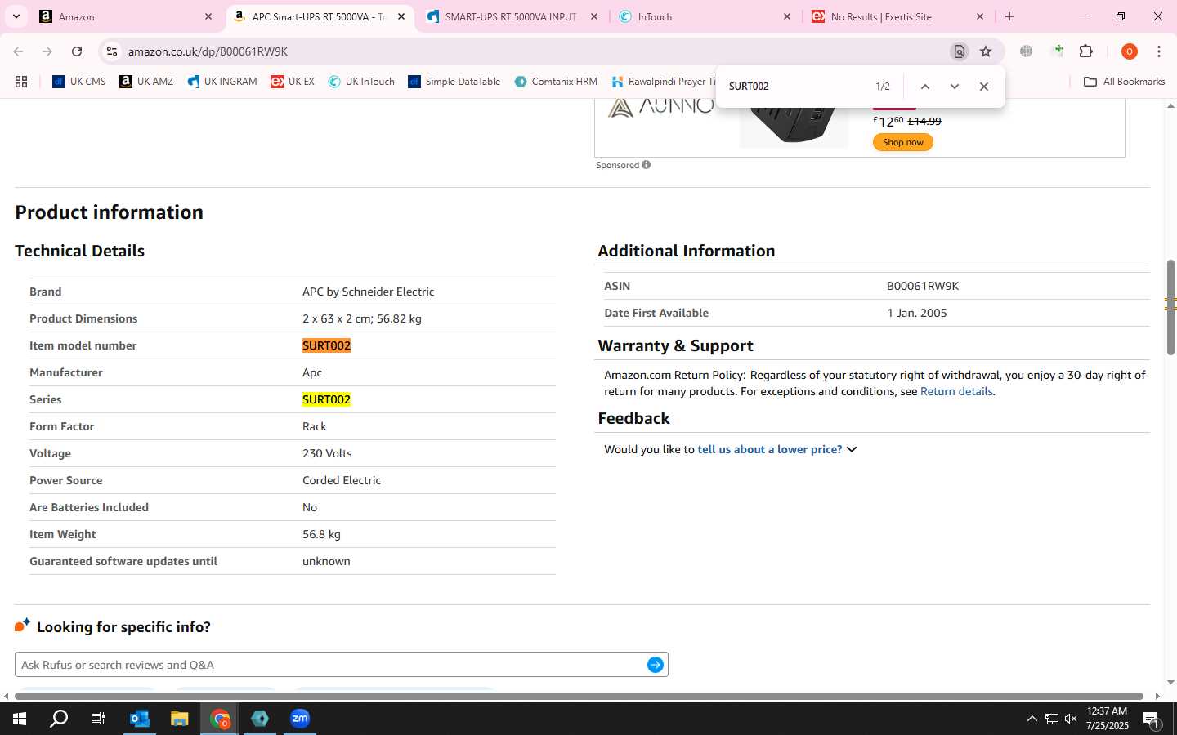This screenshot has height=735, width=1177.
Task: Open Zoom from the taskbar
Action: (x=300, y=719)
